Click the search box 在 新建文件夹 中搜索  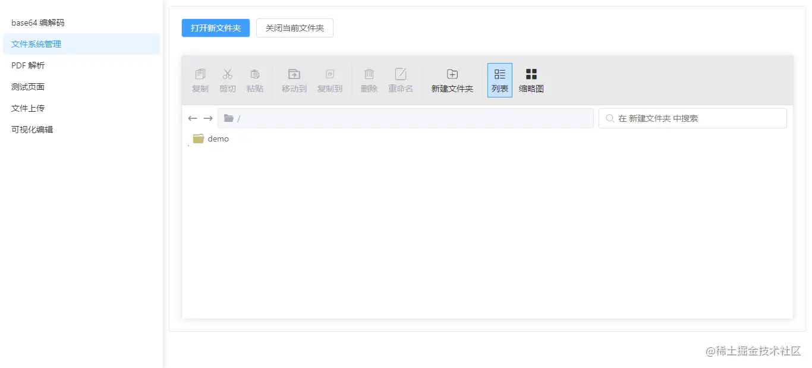pos(693,118)
